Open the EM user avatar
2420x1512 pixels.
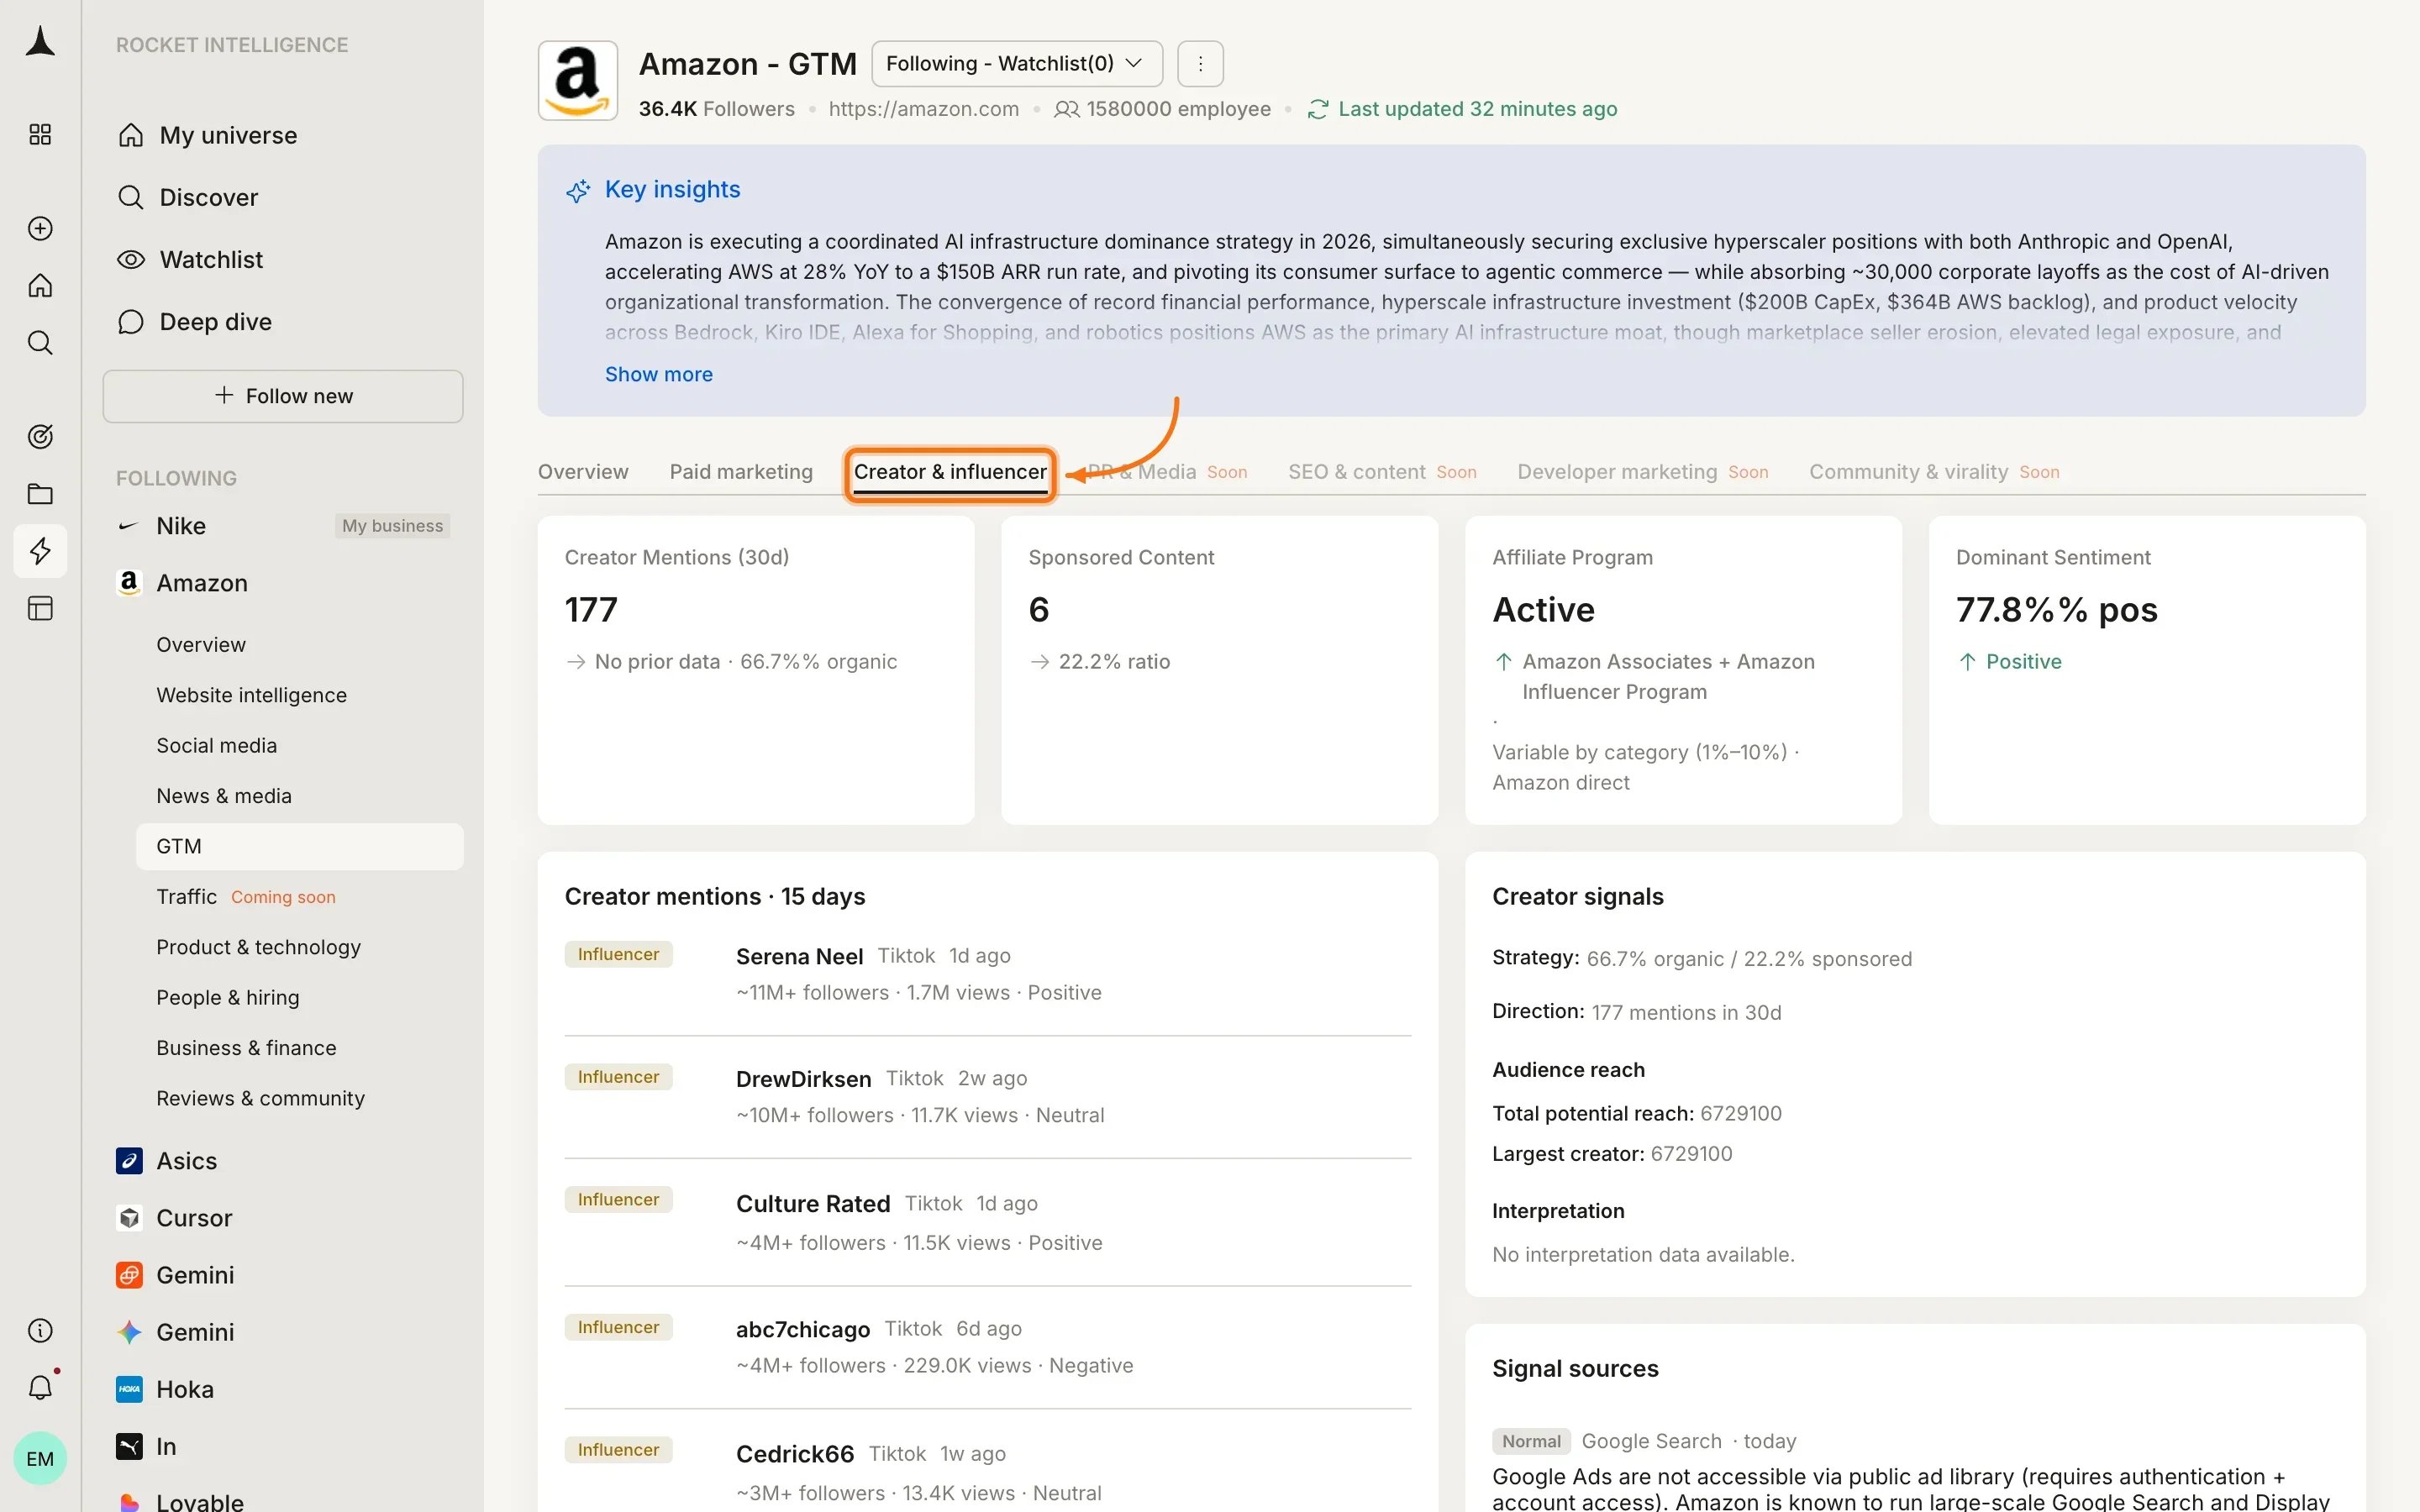[40, 1459]
